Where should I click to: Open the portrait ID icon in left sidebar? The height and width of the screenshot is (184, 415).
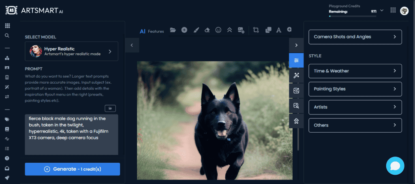7,77
